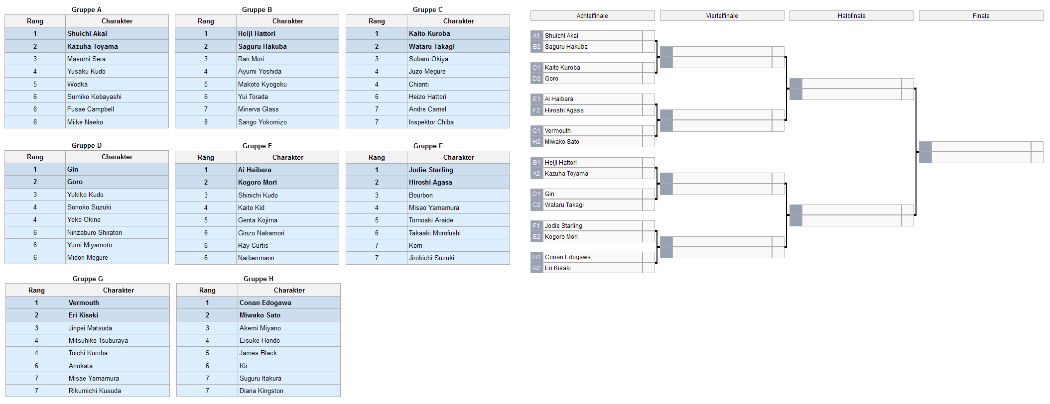Open Subaru Okiya in Gruppe C
Image resolution: width=1050 pixels, height=404 pixels.
click(428, 59)
